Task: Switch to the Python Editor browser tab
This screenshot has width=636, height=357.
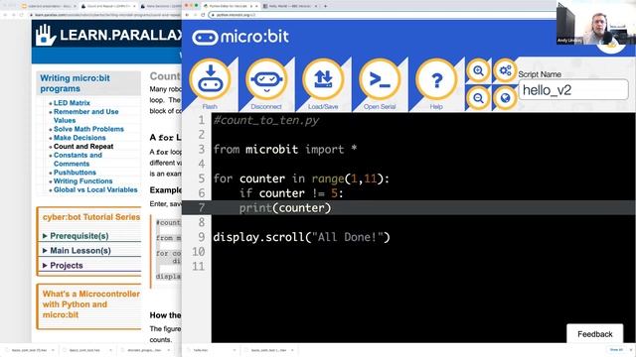Action: (x=231, y=6)
